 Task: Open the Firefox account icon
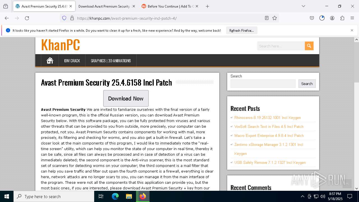point(332,18)
